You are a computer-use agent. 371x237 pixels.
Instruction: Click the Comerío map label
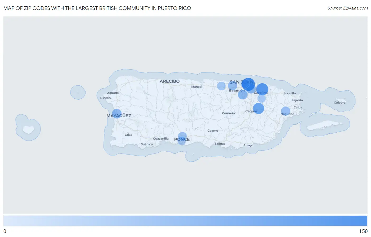(229, 113)
